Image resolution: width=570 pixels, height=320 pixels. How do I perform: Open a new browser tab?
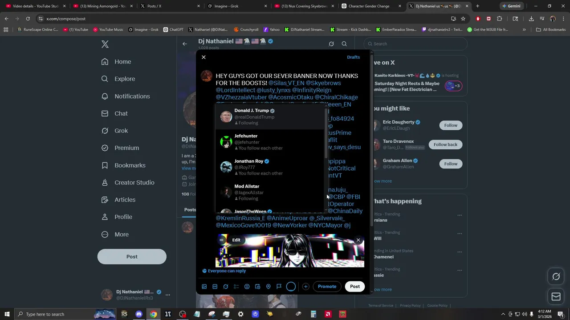coord(477,6)
